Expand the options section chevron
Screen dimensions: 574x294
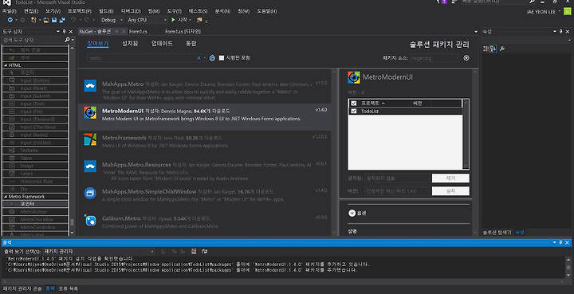pos(352,213)
